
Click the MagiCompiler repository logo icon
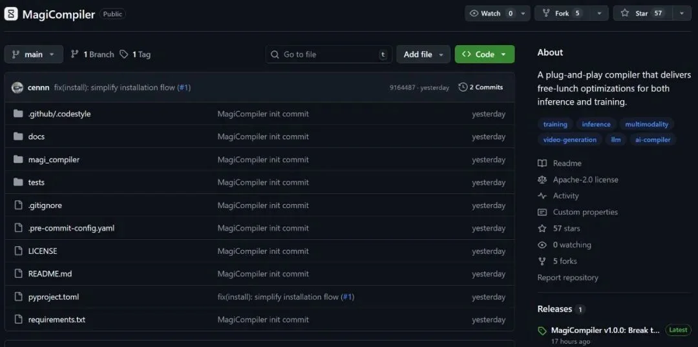pos(11,14)
